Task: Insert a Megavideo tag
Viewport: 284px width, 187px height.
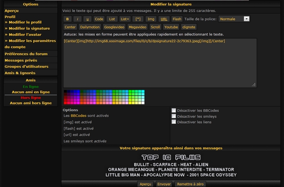Action: coord(137,27)
